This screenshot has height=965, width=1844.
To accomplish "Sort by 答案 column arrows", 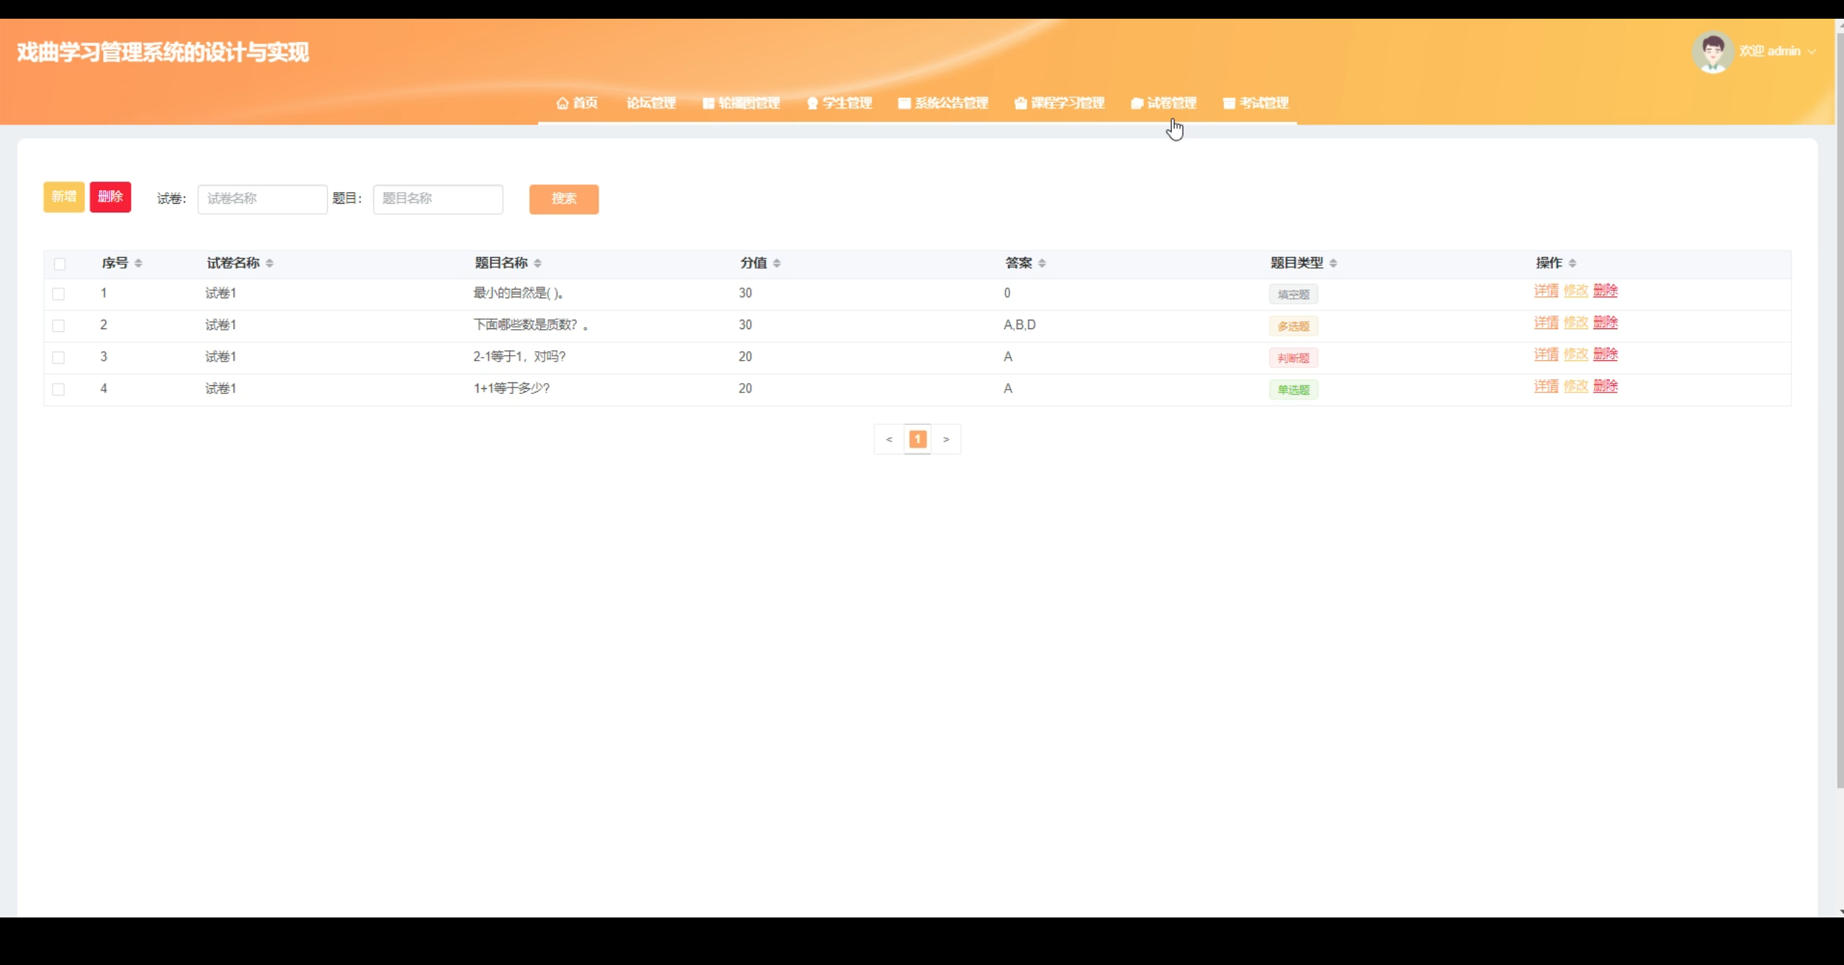I will [x=1042, y=263].
